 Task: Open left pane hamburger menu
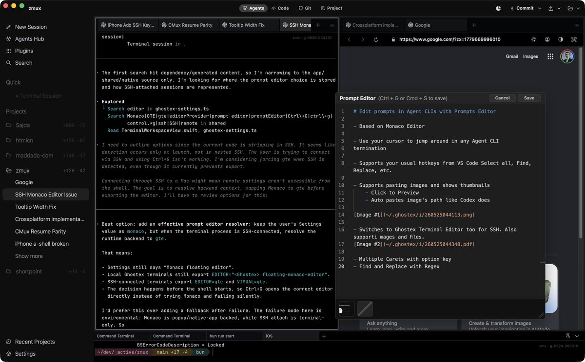point(332,25)
